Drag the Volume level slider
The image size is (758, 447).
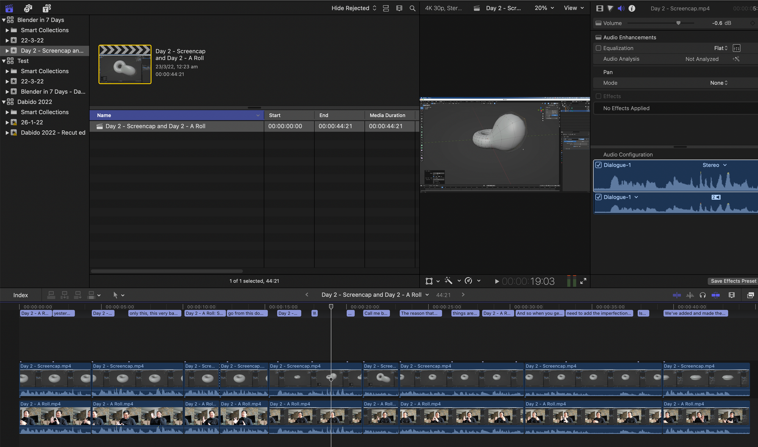pos(677,22)
